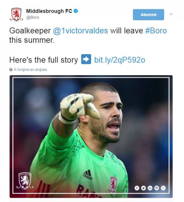Open the @1victorvaldes mention
184x202 pixels.
[80, 31]
